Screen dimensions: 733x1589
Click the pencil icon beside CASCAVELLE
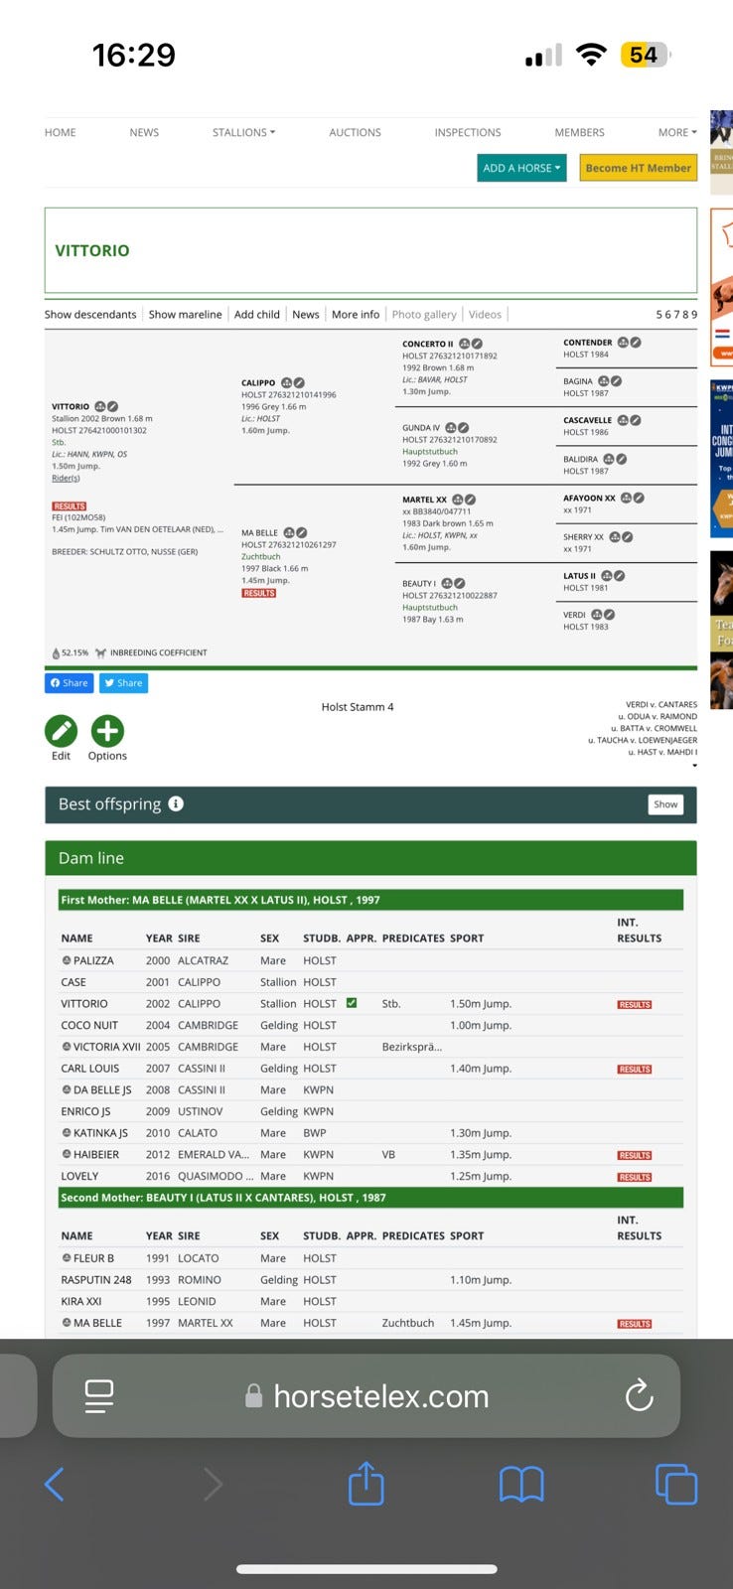coord(636,420)
